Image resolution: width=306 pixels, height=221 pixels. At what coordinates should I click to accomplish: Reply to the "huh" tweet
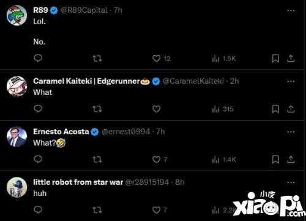pyautogui.click(x=38, y=209)
